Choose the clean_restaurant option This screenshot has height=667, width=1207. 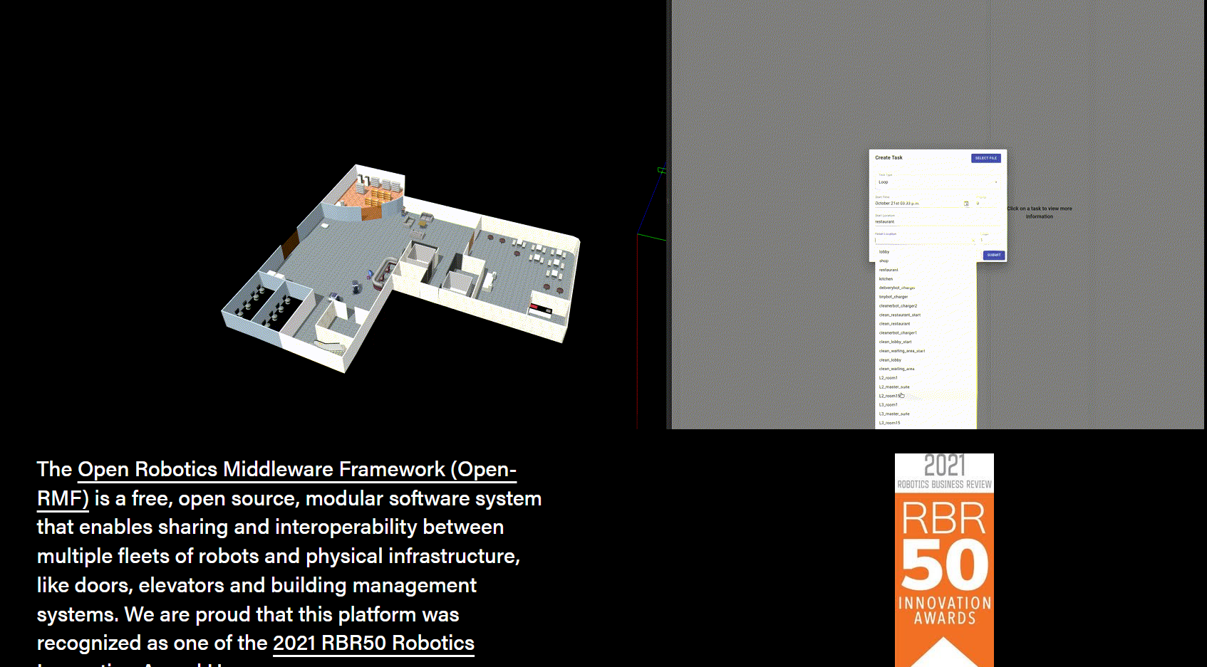click(x=926, y=324)
